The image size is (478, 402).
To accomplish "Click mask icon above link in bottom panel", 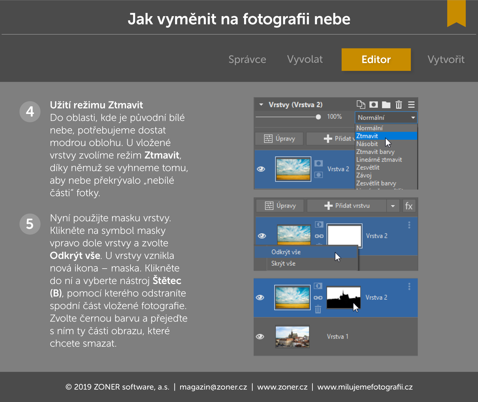I will 318,286.
